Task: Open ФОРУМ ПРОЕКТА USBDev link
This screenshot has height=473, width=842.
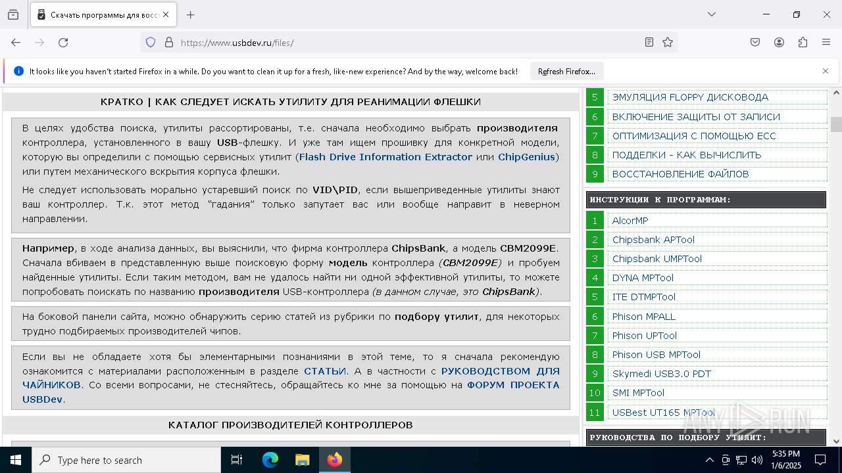Action: [x=291, y=392]
